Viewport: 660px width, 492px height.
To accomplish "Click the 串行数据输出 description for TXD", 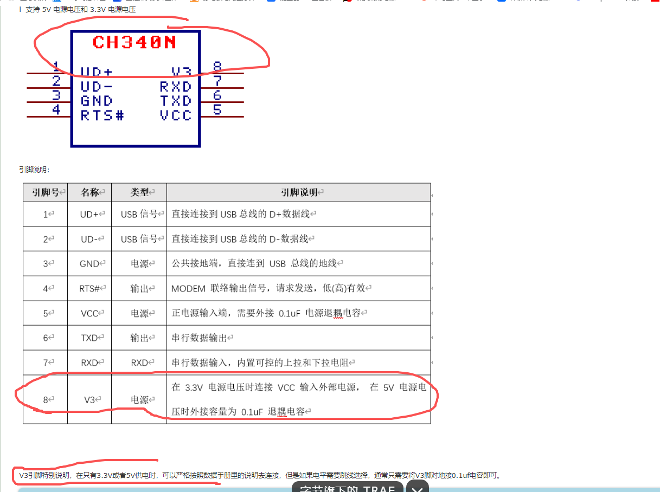I will (x=200, y=338).
